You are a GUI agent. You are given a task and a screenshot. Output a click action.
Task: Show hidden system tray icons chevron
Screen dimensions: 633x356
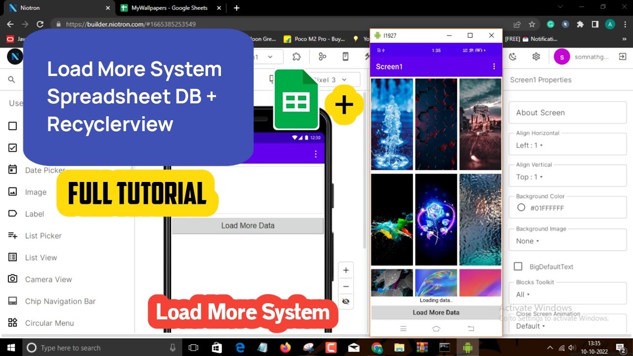549,348
